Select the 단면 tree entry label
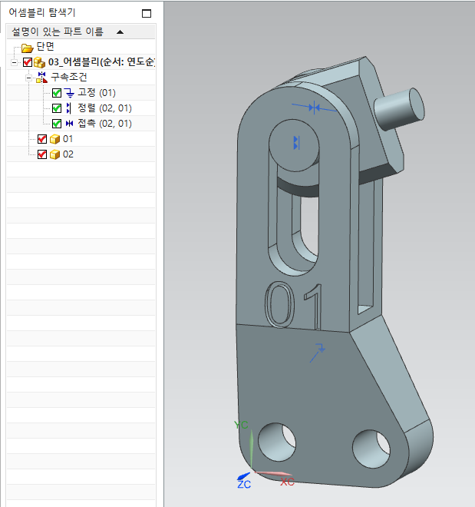The width and height of the screenshot is (475, 507). [45, 48]
